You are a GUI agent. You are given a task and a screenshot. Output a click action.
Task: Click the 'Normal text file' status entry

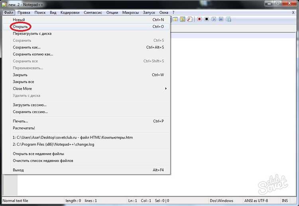coord(15,201)
